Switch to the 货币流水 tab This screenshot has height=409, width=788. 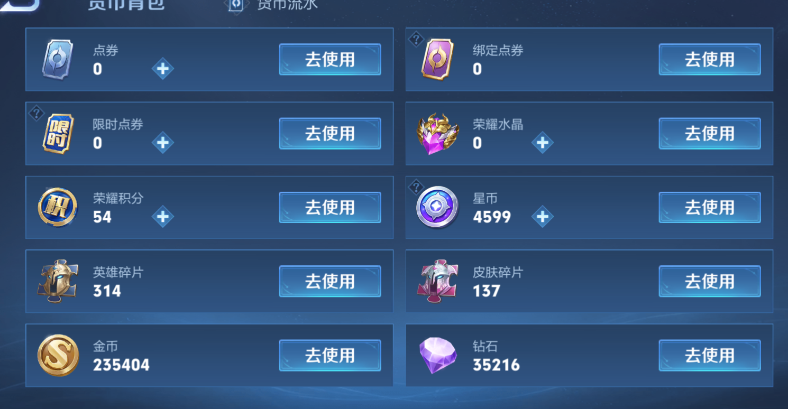click(x=287, y=4)
